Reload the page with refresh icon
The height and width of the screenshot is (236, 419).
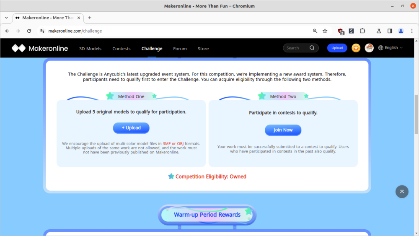[29, 31]
